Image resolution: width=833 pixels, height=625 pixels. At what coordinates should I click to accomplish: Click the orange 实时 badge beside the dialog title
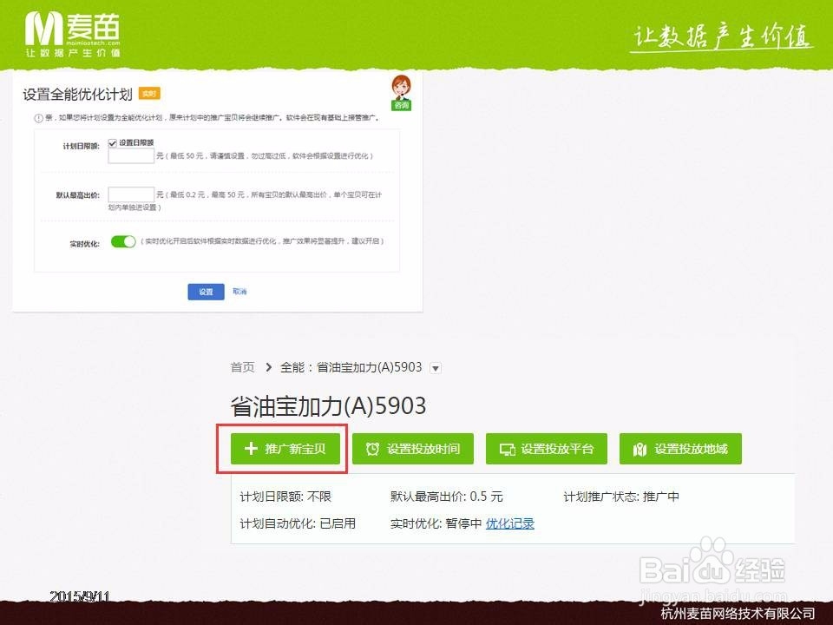(x=149, y=95)
